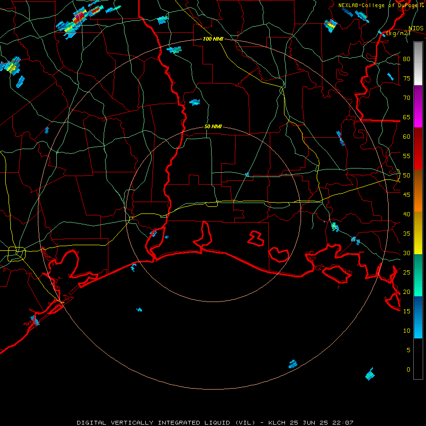Select the 50 value on color scale

click(x=407, y=176)
